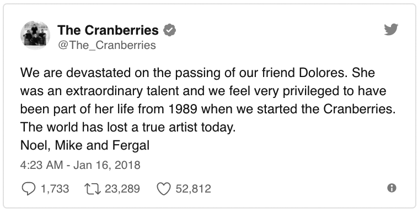The image size is (418, 214).
Task: Click the 23,289 retweets count
Action: coord(122,189)
